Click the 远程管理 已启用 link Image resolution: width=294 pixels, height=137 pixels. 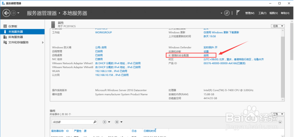[x=99, y=51]
